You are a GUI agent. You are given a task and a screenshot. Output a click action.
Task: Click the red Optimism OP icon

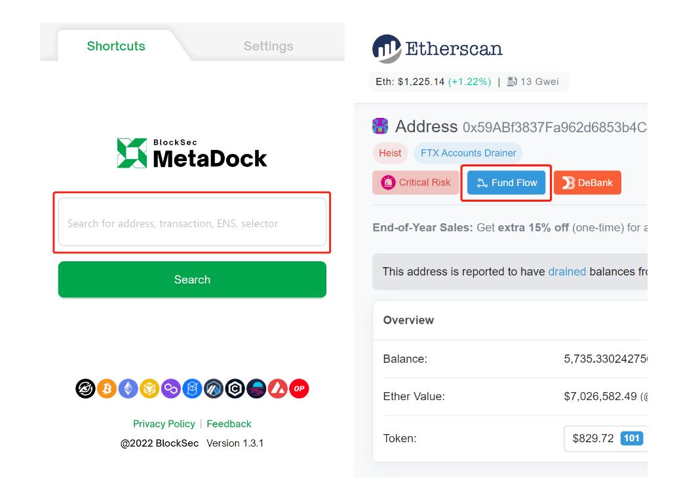click(x=299, y=389)
